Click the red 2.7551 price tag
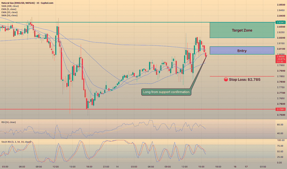The height and width of the screenshot is (169, 287). [x=281, y=109]
